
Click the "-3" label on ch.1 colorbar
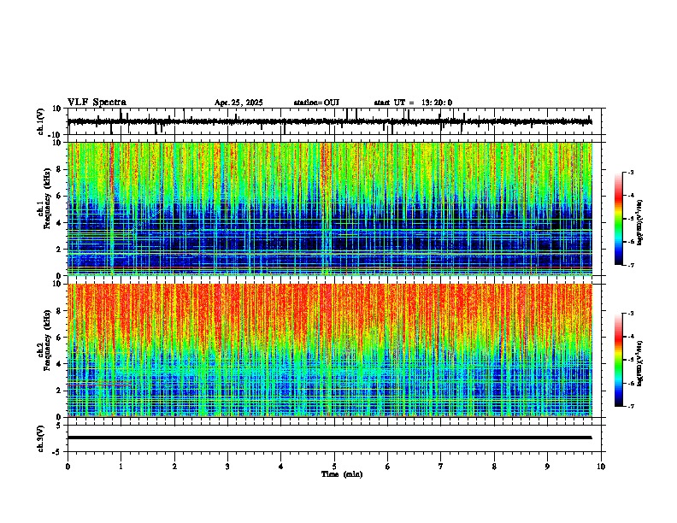tap(631, 172)
